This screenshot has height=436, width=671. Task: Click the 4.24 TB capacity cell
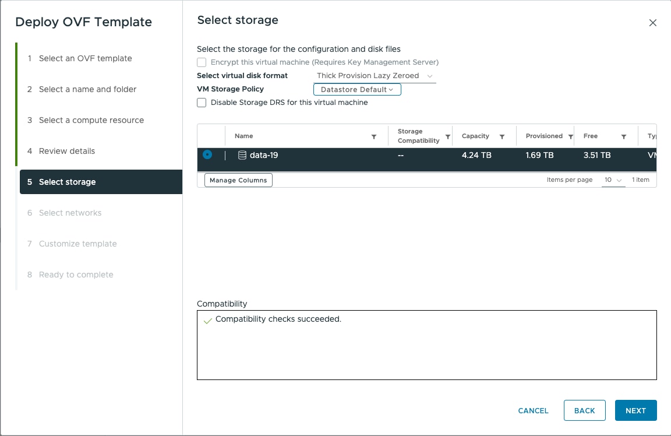tap(476, 155)
